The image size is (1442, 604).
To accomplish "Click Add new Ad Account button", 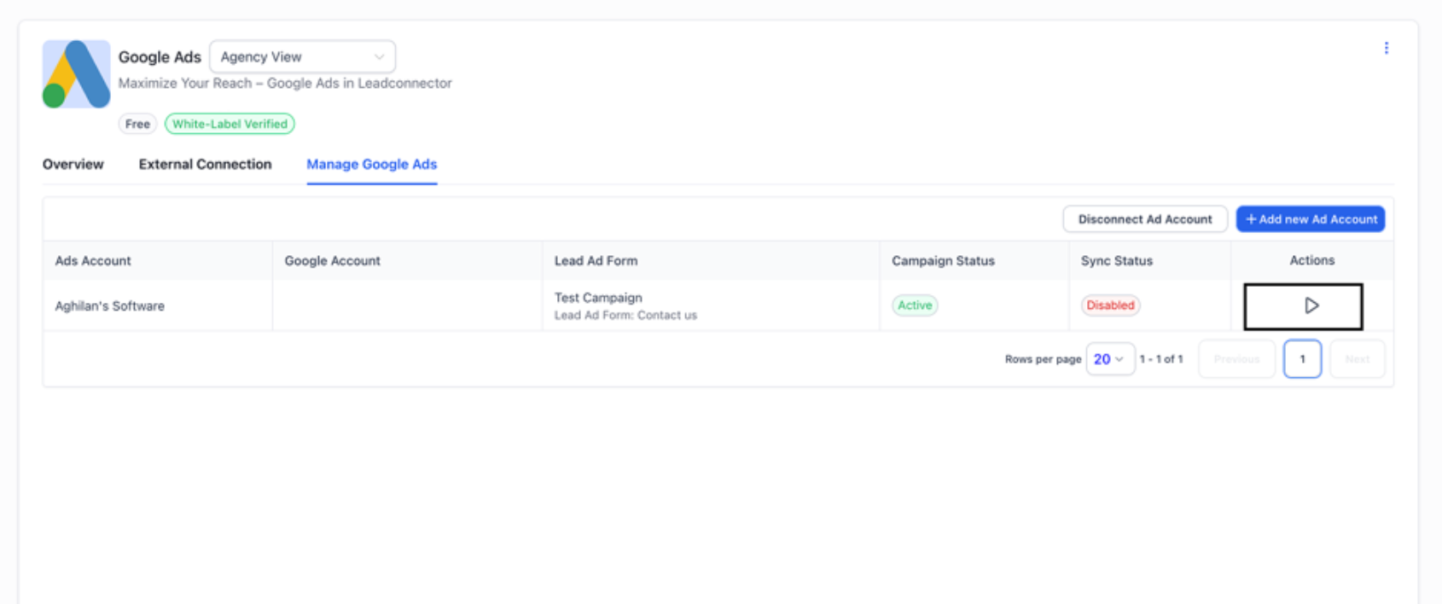I will pos(1311,219).
